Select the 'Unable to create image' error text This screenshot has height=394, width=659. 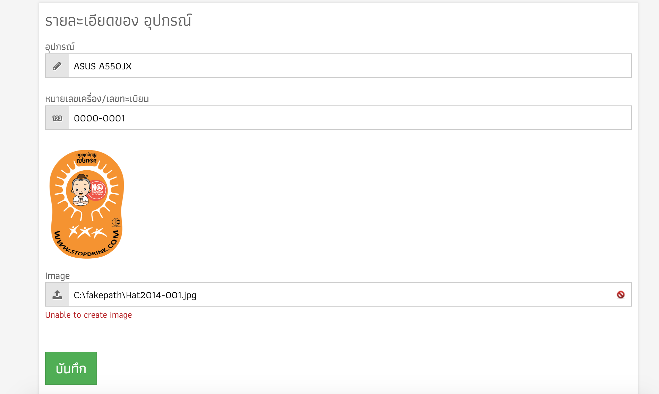coord(88,315)
